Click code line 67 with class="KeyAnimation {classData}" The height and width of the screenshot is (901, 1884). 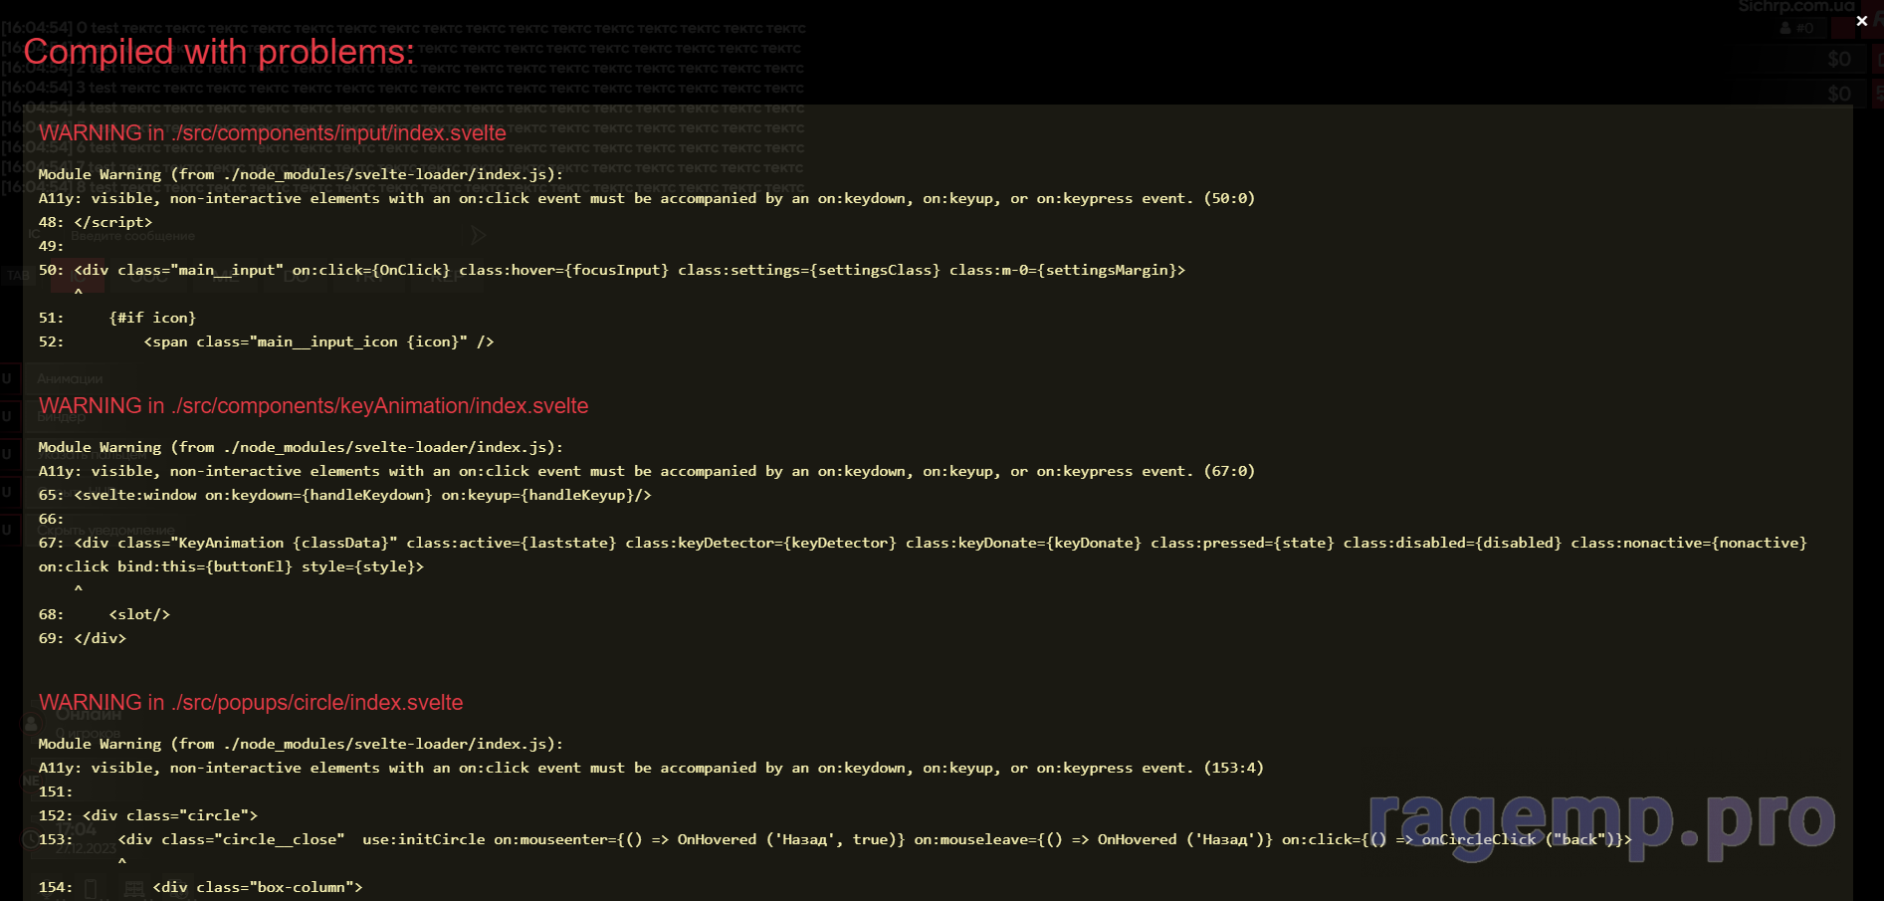point(923,543)
